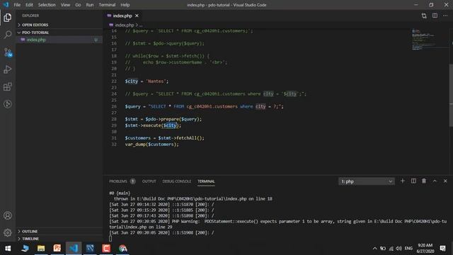Split the editor to the right
453x255 pixels.
pos(435,16)
